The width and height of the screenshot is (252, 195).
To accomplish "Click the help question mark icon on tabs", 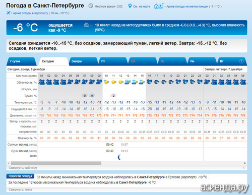I will point(241,61).
